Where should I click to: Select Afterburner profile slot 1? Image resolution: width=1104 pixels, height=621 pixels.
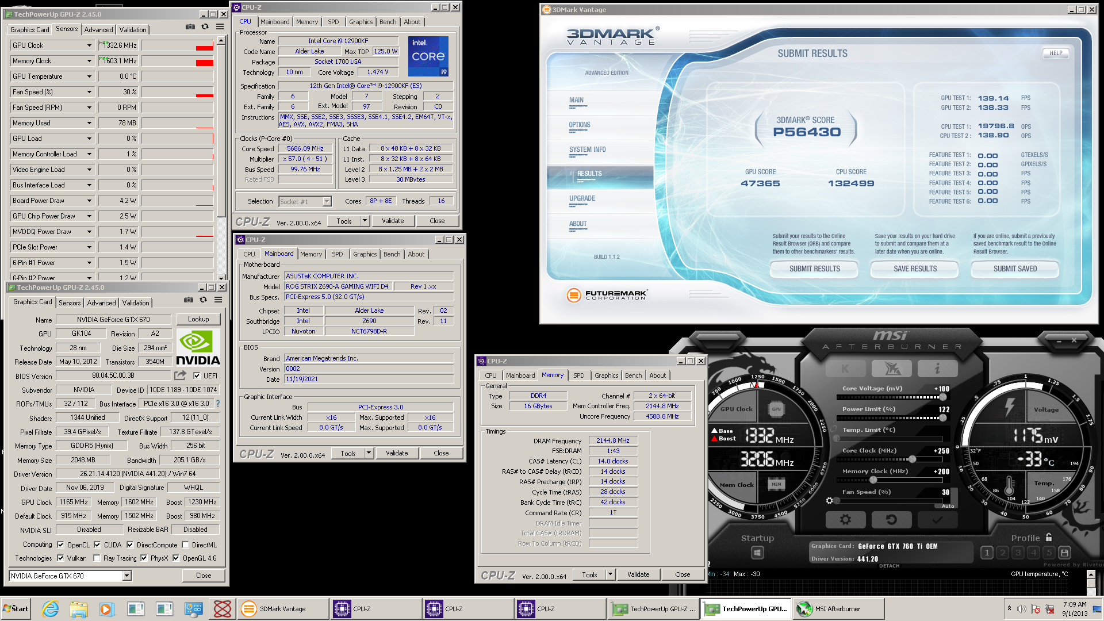(987, 553)
